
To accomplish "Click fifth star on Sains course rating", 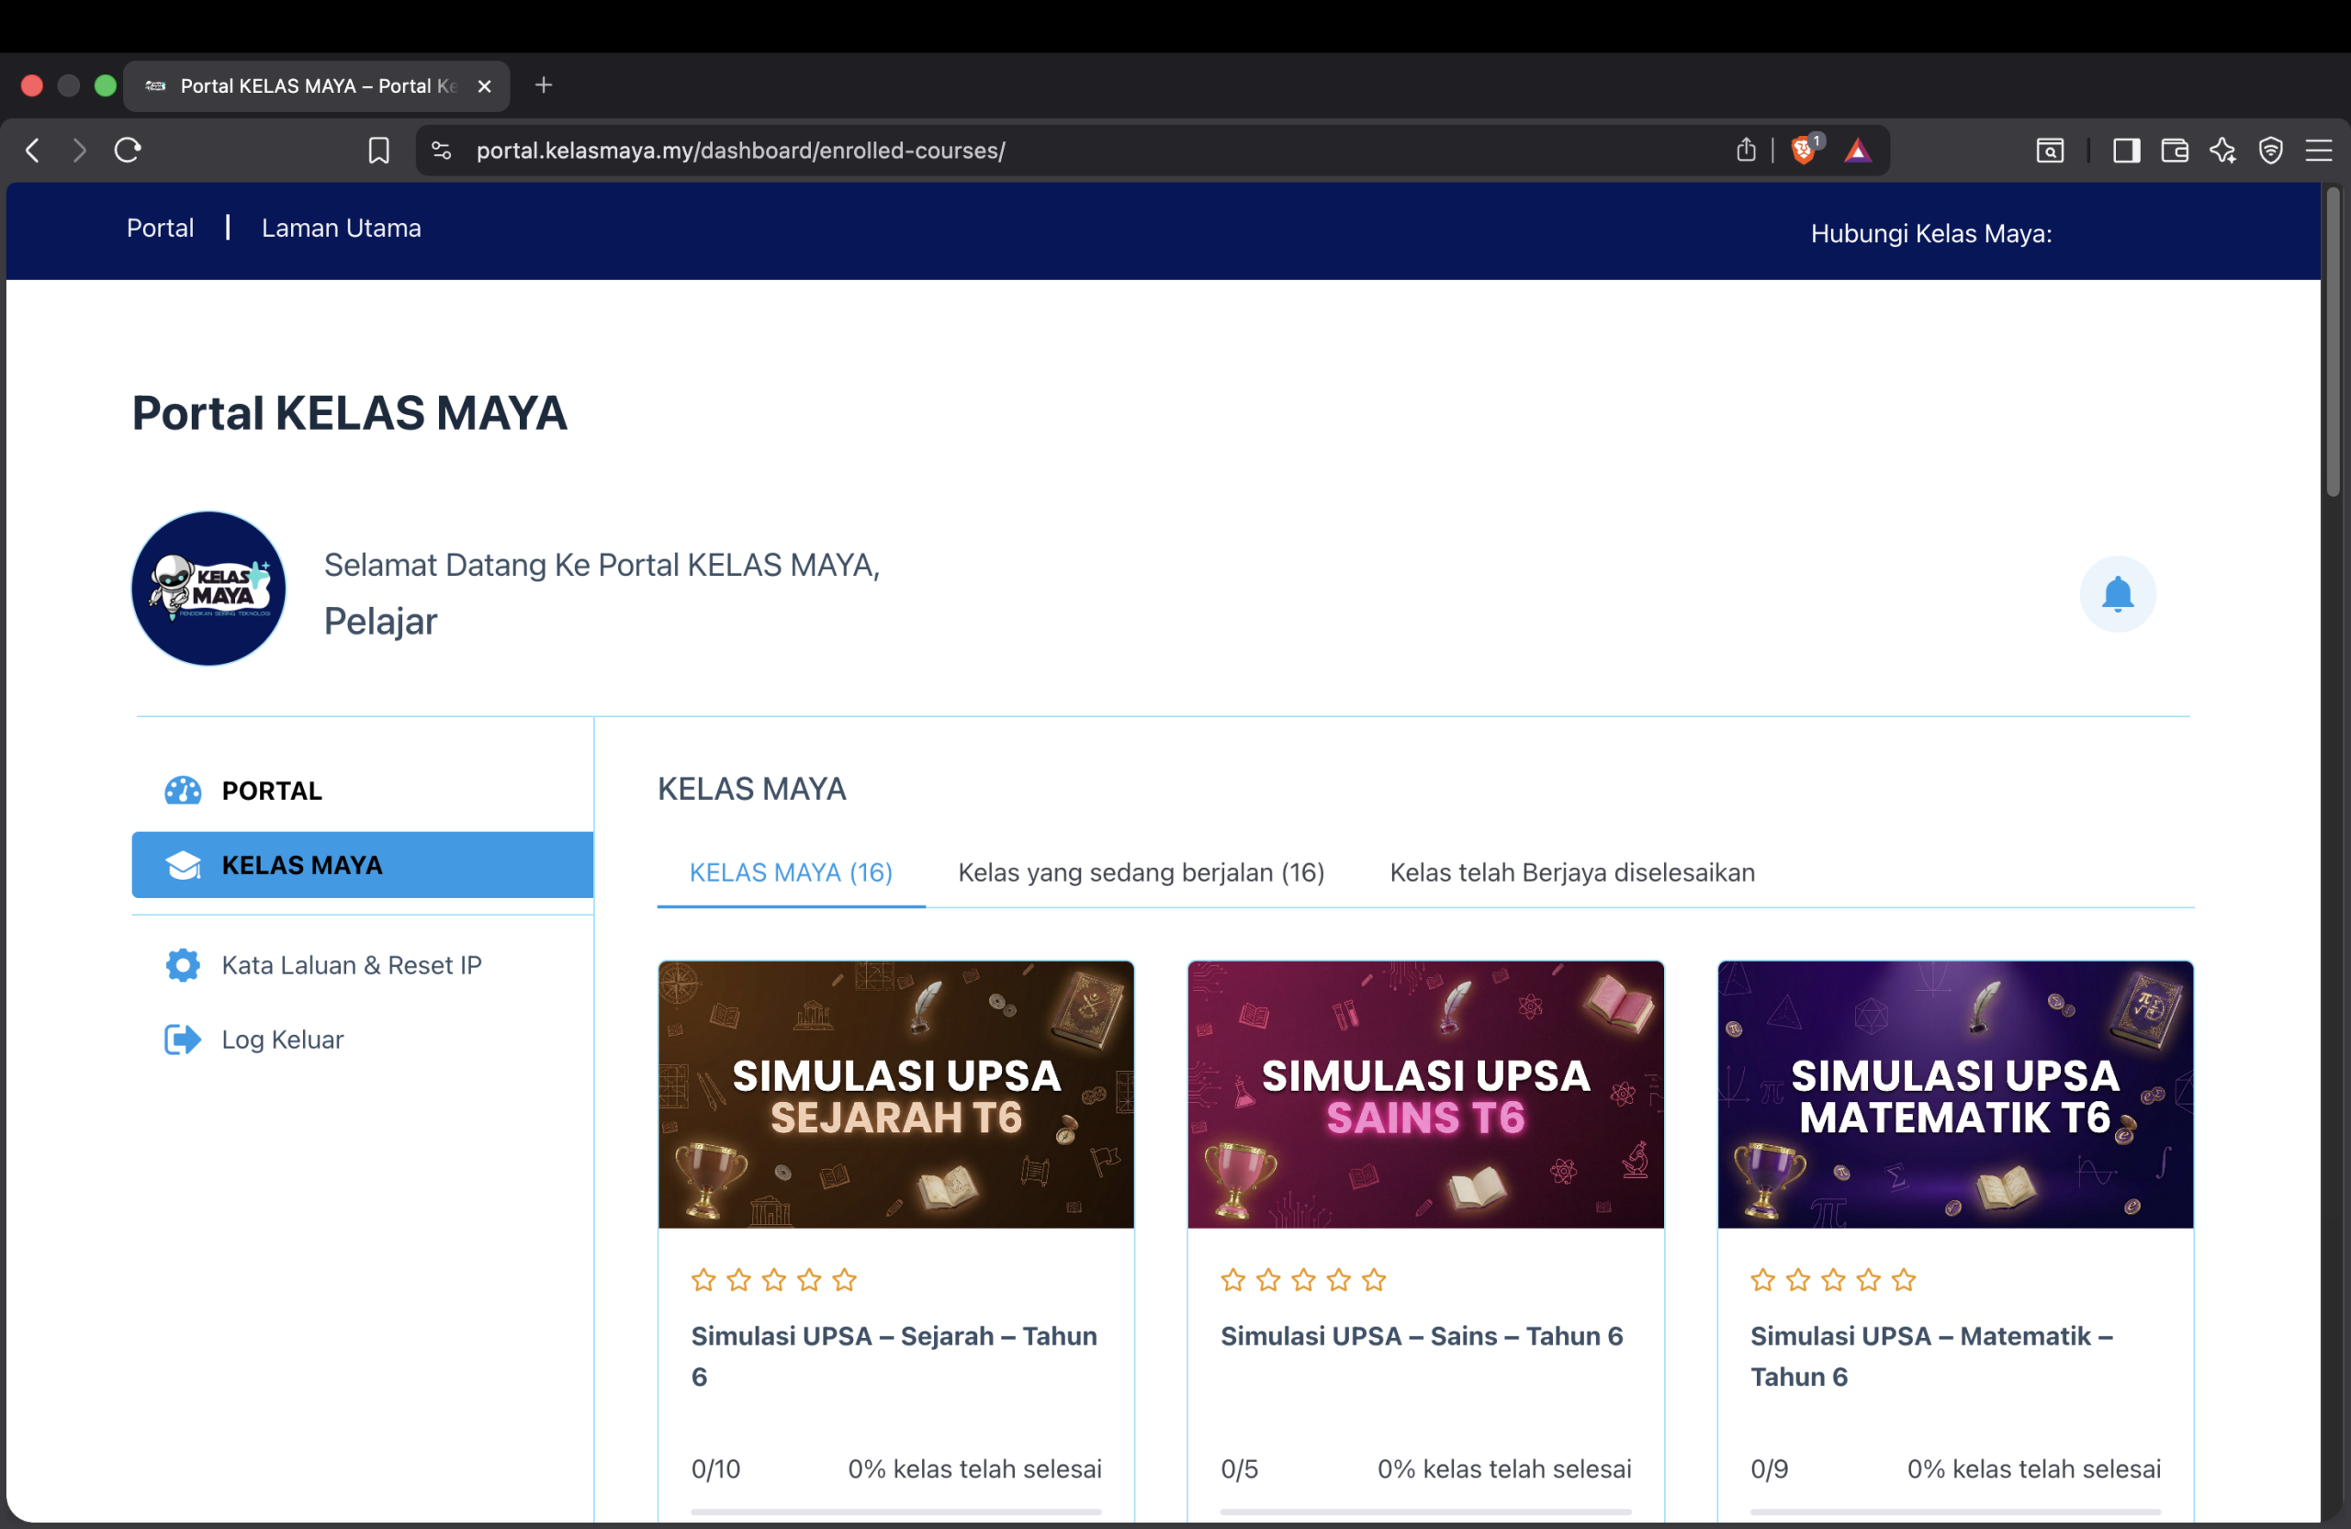I will tap(1374, 1280).
